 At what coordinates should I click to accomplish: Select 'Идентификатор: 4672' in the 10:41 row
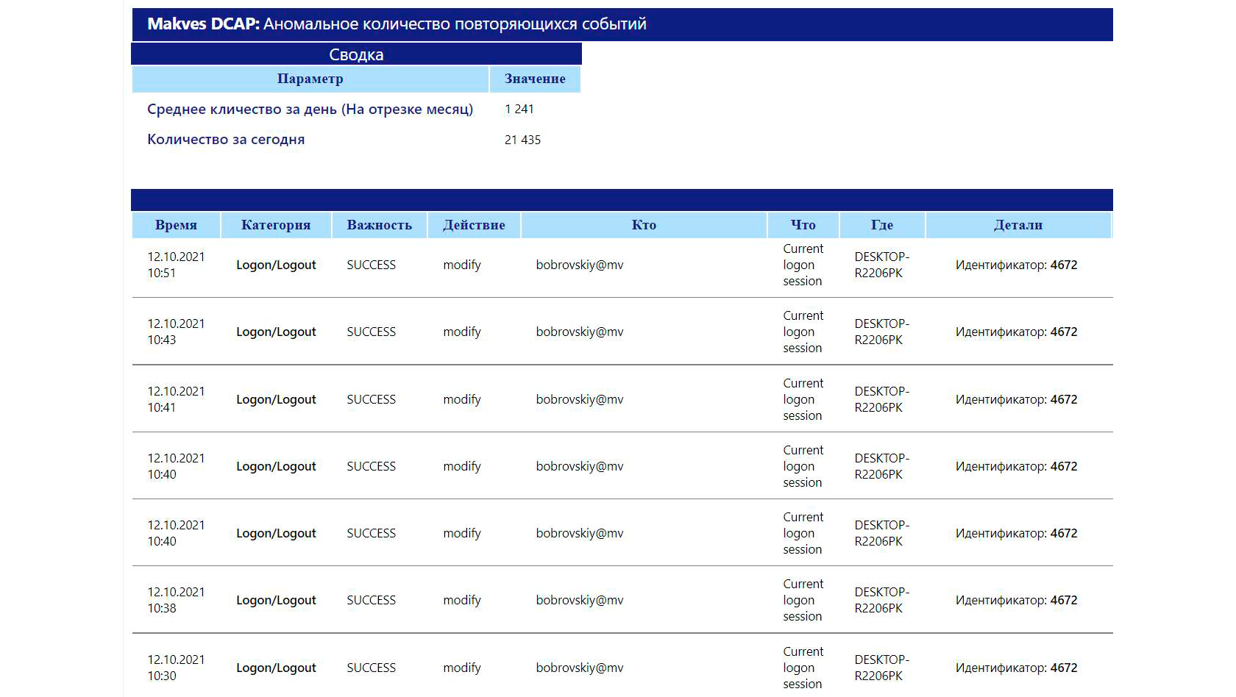(1016, 399)
